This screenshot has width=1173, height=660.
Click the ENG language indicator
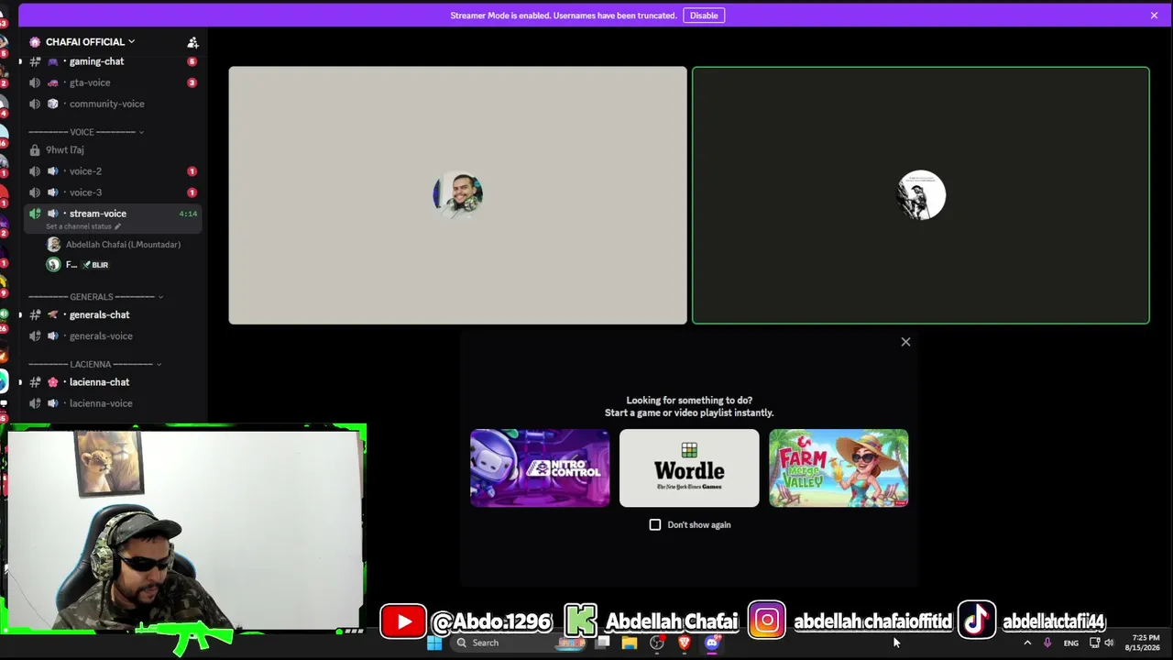[x=1070, y=643]
